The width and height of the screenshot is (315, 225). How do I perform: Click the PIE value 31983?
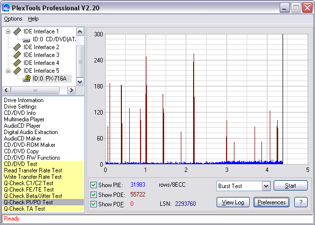138,185
